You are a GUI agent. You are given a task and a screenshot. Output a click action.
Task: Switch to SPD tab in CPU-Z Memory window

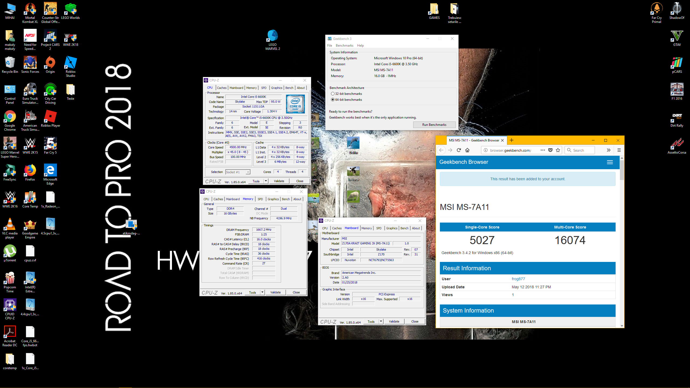[260, 199]
